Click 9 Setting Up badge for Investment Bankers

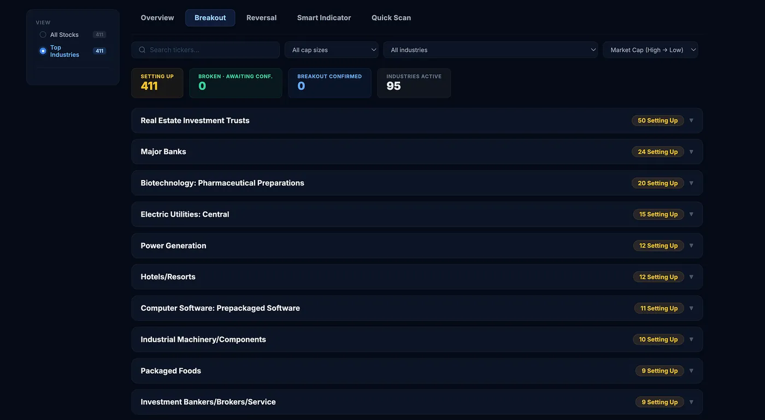(x=660, y=402)
